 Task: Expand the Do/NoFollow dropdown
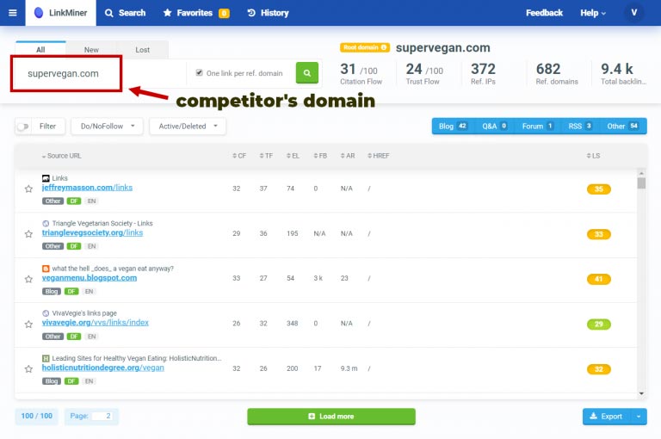[106, 127]
